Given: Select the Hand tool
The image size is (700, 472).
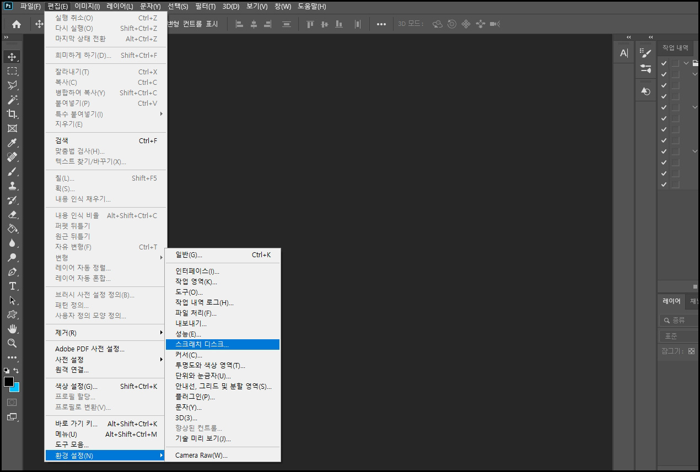Looking at the screenshot, I should [12, 329].
